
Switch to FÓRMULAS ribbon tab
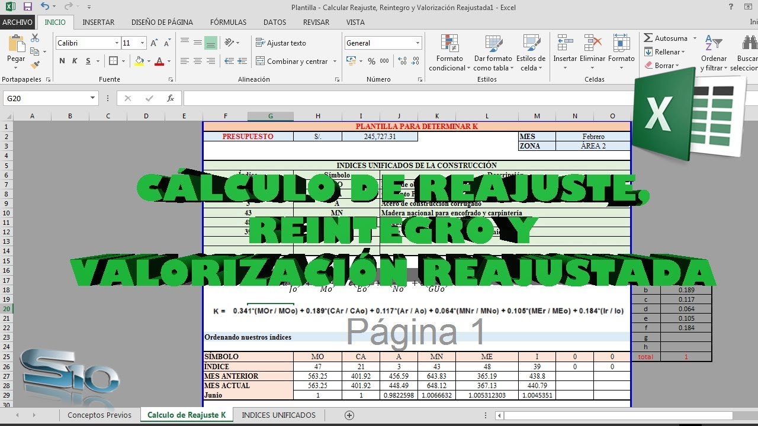coord(228,22)
